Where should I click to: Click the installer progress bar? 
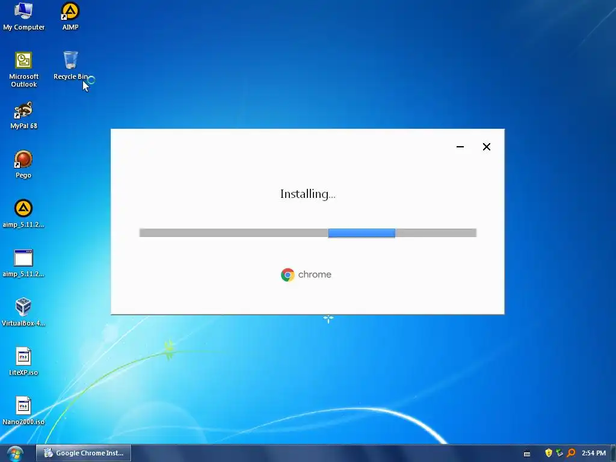click(307, 233)
